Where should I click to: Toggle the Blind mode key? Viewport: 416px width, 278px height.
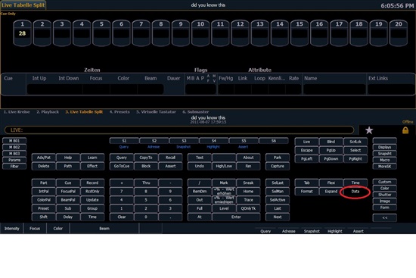click(x=331, y=142)
